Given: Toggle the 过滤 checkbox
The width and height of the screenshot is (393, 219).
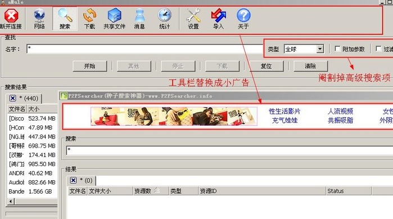Looking at the screenshot, I should click(x=378, y=48).
